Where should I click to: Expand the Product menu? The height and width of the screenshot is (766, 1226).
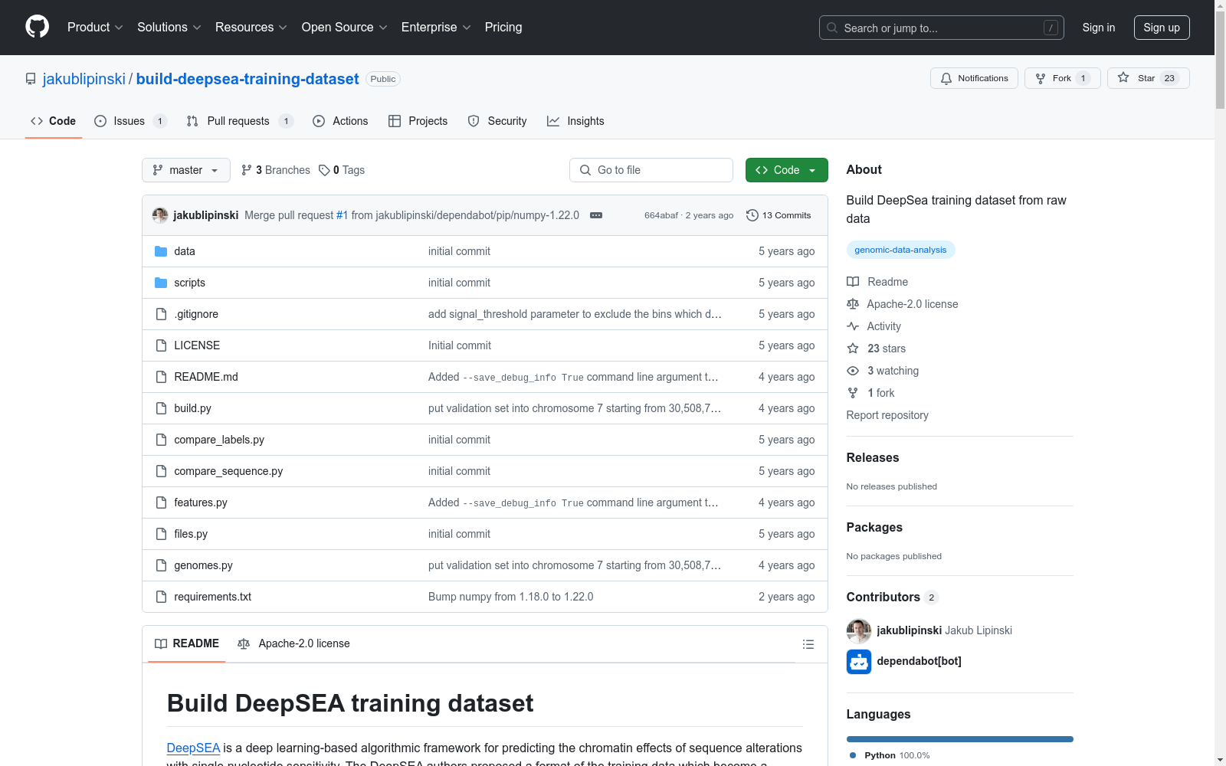(95, 27)
